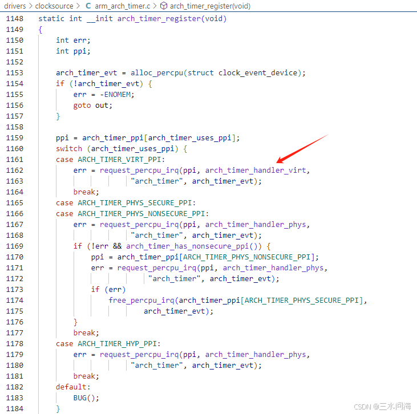Image resolution: width=417 pixels, height=414 pixels.
Task: Click closing brace on line 1176
Action: [75, 322]
